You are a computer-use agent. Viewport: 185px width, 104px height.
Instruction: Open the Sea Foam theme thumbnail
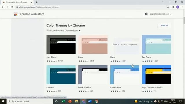[x=157, y=44]
